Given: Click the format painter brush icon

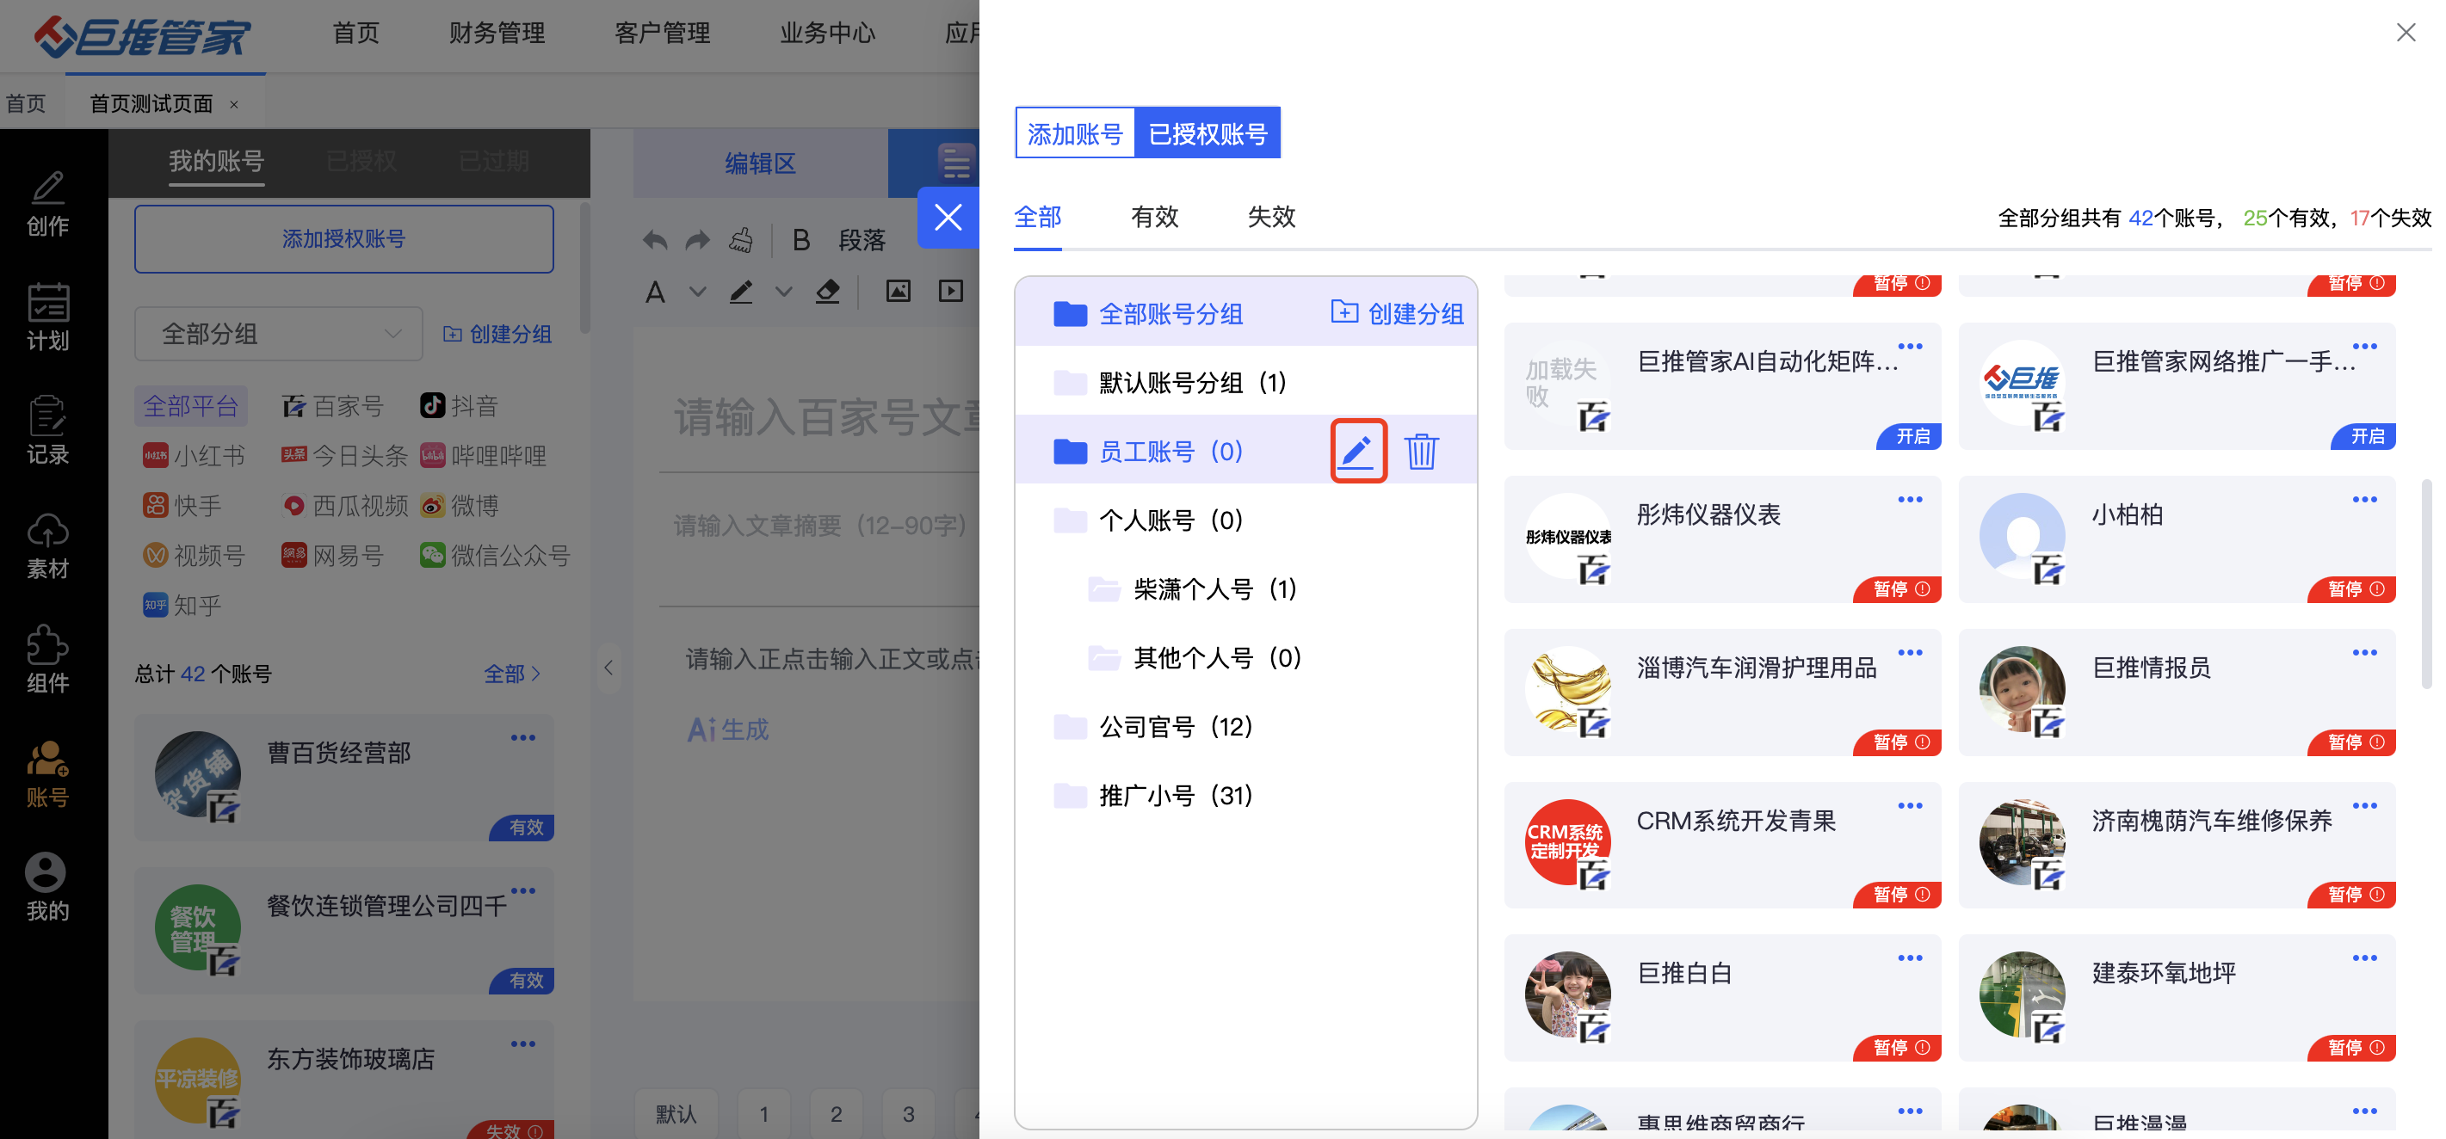Looking at the screenshot, I should (x=742, y=240).
